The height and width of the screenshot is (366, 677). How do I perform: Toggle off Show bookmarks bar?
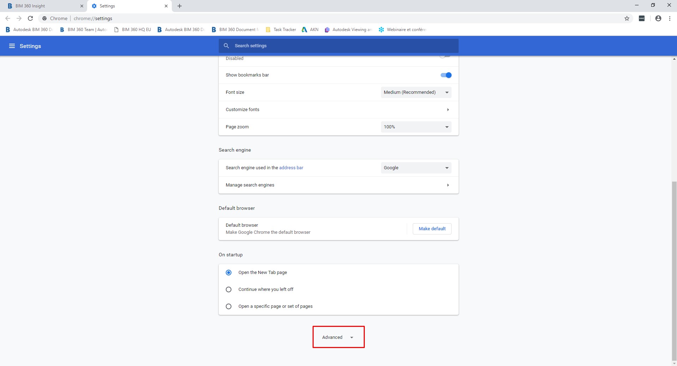446,75
